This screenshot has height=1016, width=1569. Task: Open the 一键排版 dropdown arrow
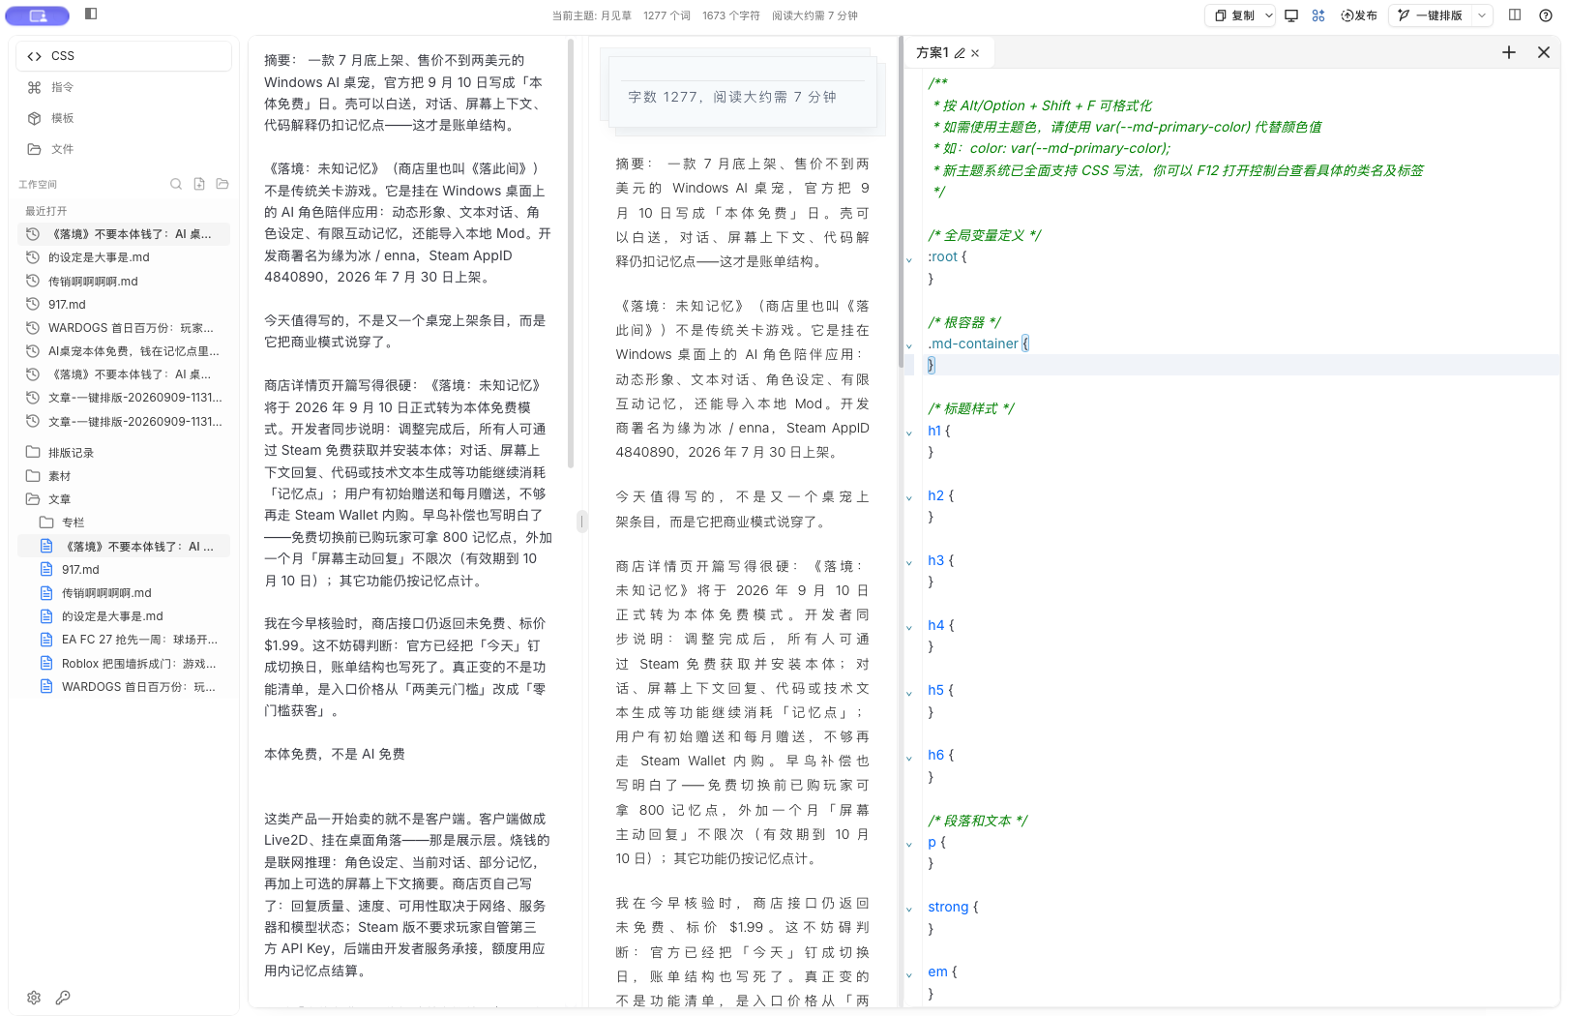point(1482,15)
